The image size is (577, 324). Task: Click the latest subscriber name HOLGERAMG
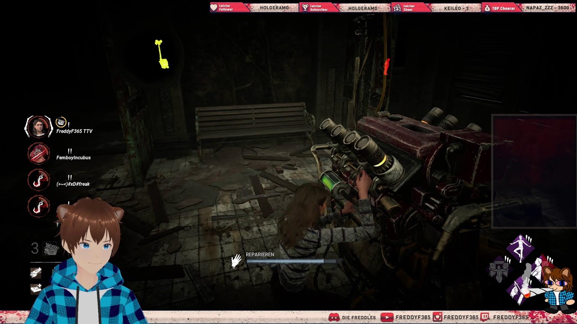point(363,8)
